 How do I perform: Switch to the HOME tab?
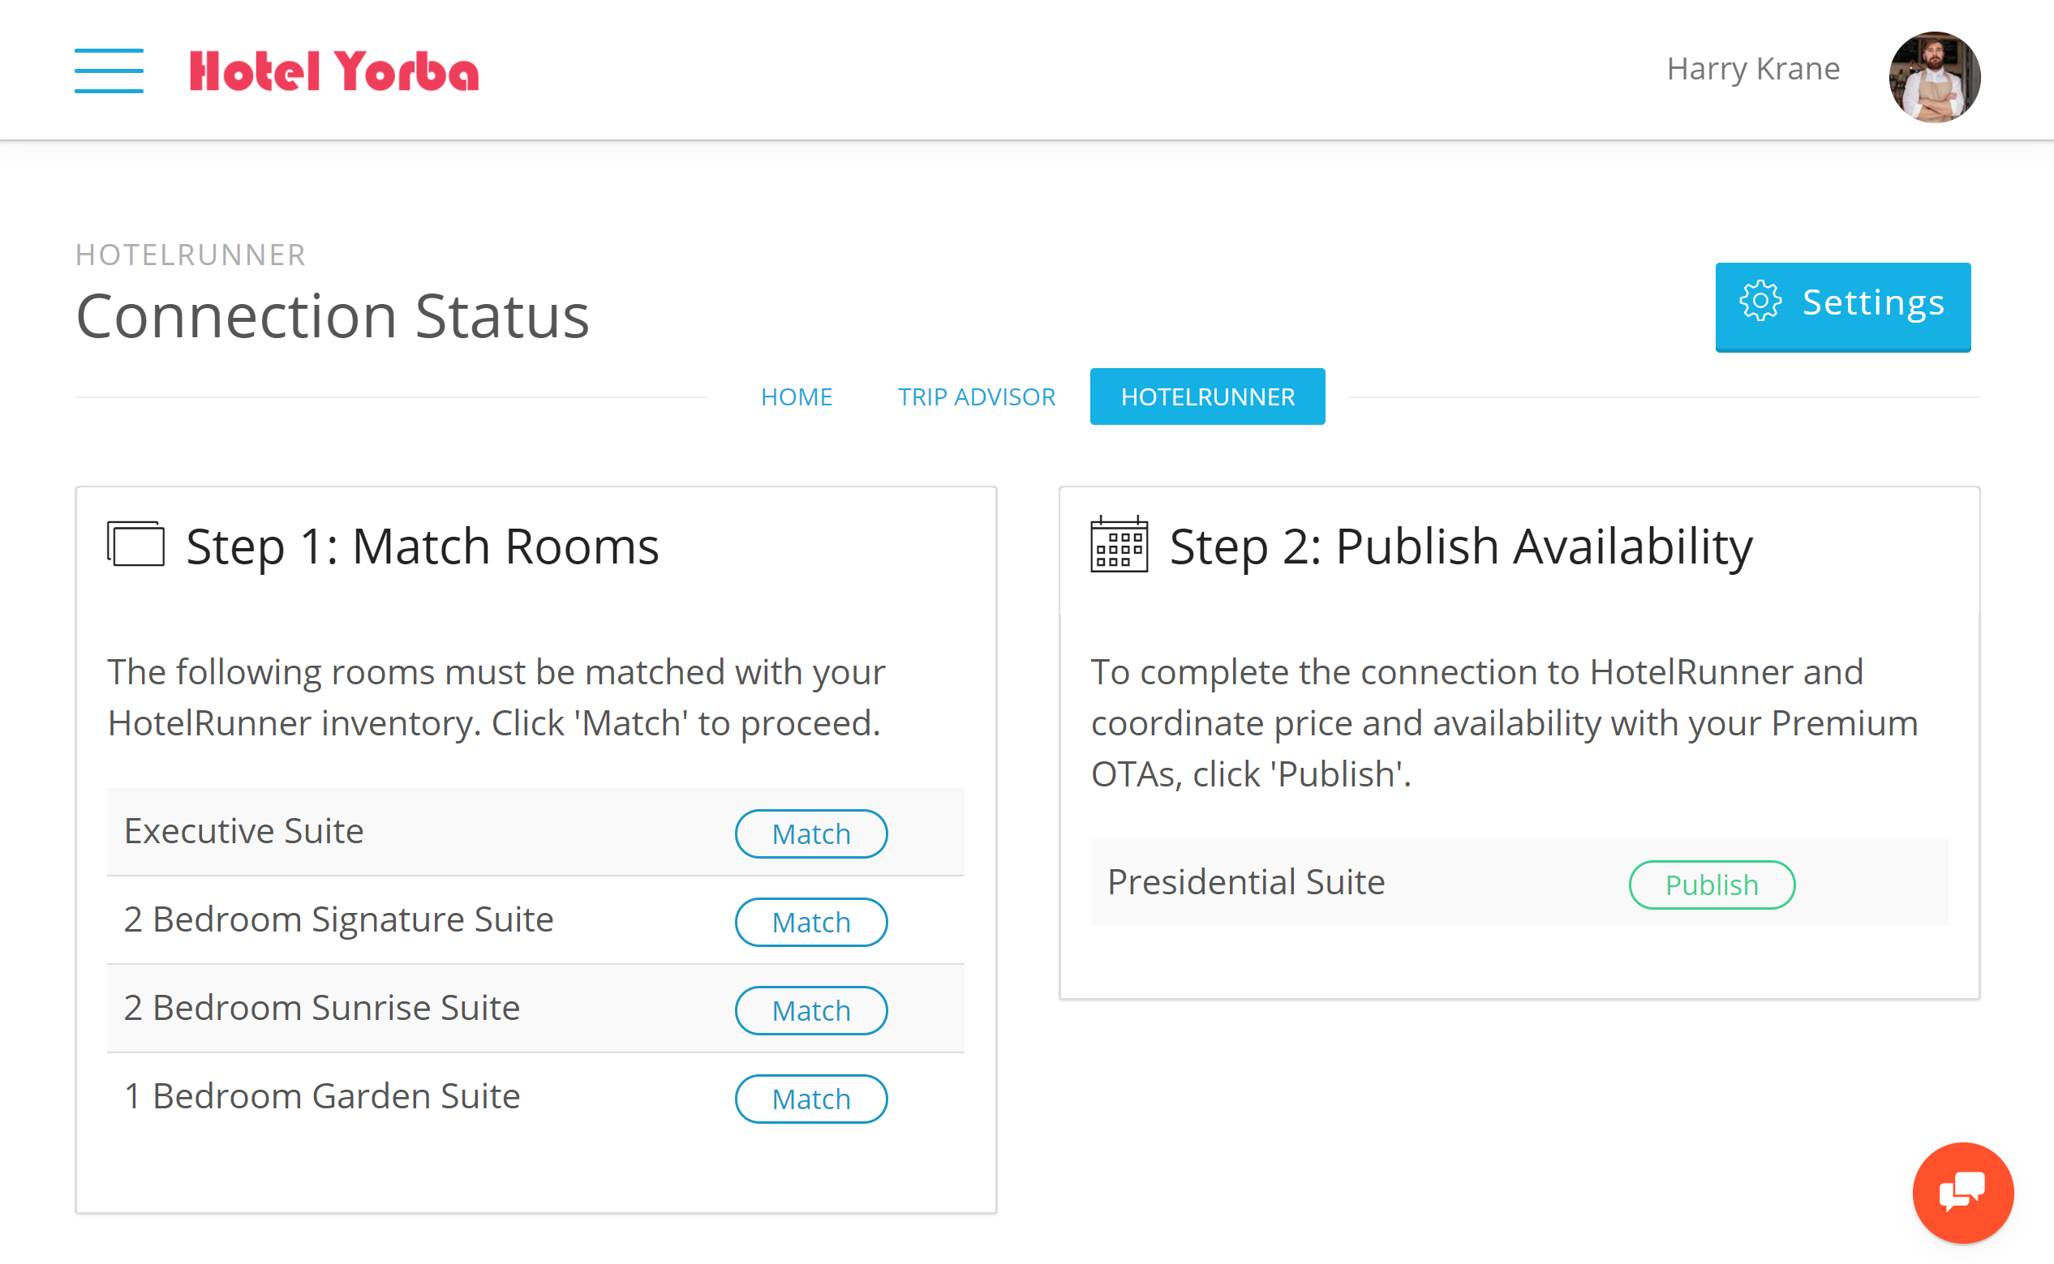click(796, 397)
